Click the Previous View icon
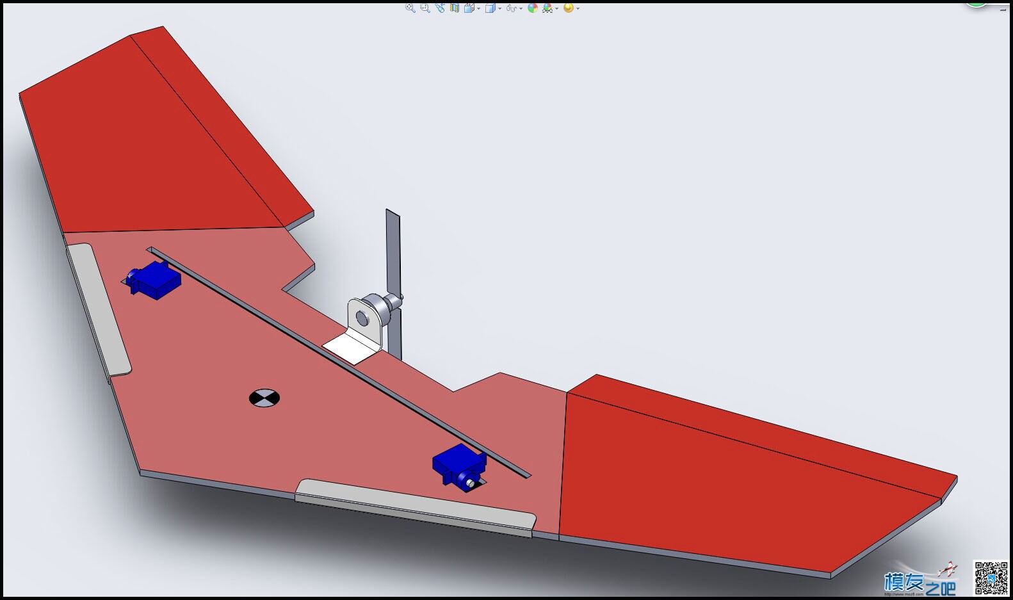This screenshot has height=600, width=1013. 440,8
